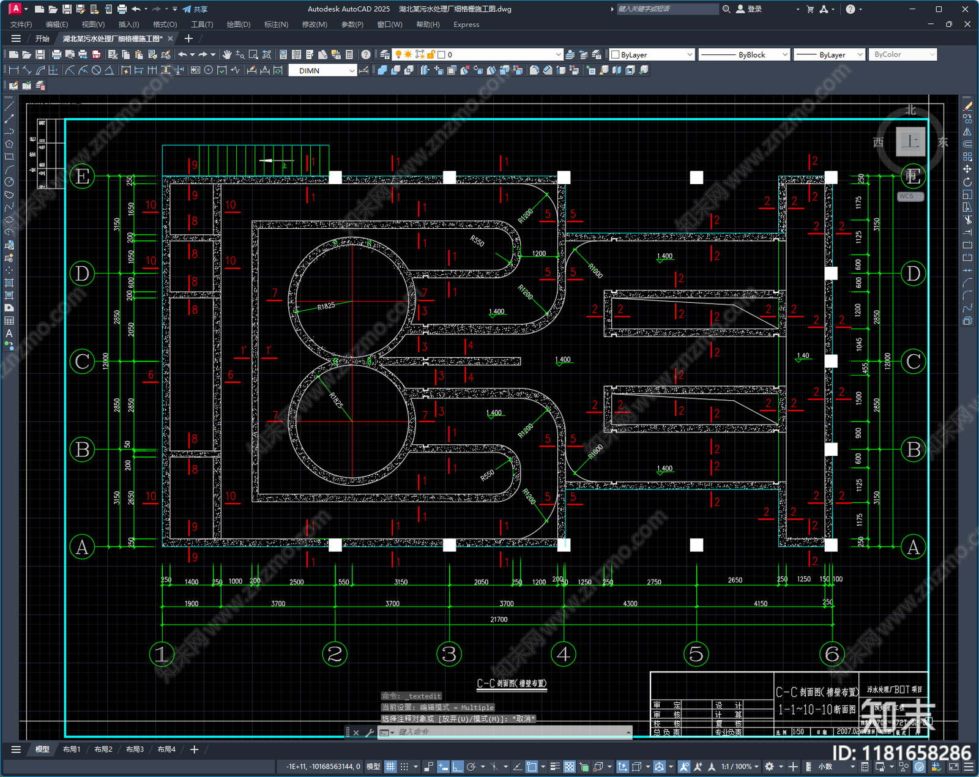
Task: Open the 绘图(D) menu
Action: click(x=239, y=24)
